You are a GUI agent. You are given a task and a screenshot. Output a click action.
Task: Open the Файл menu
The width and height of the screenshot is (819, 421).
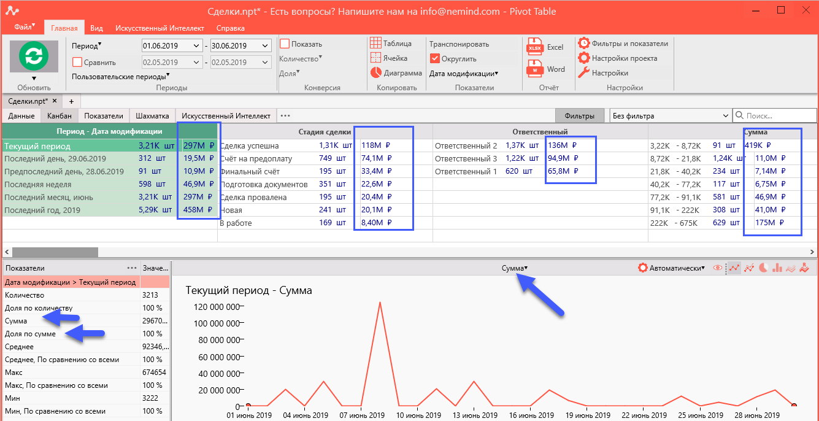point(25,28)
